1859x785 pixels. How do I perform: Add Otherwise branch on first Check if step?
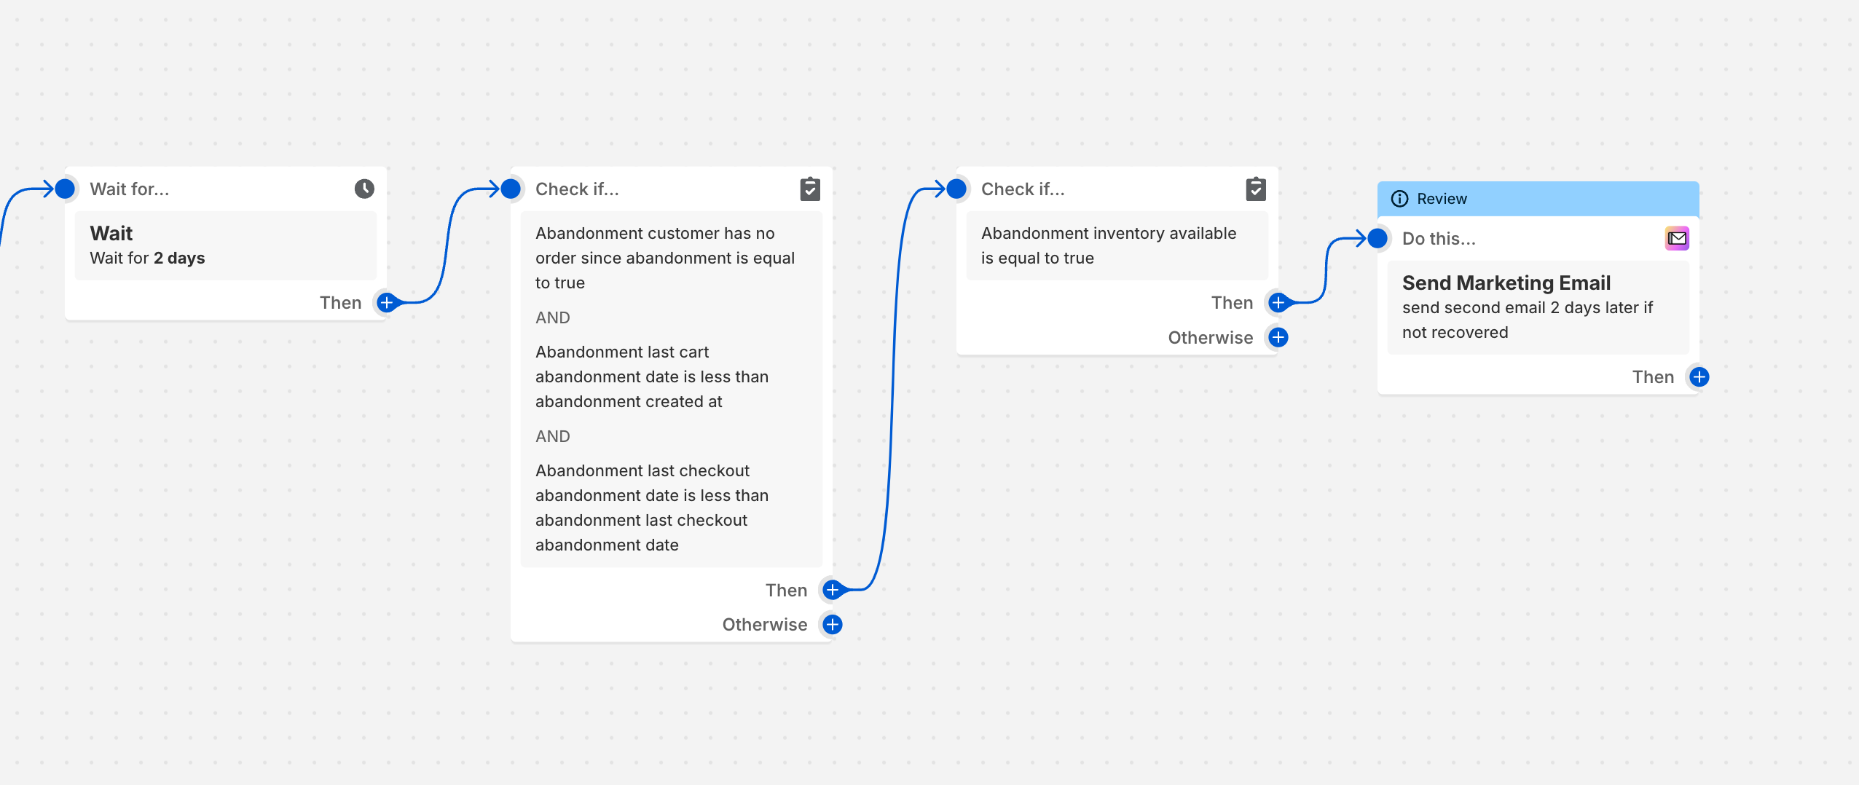click(833, 625)
